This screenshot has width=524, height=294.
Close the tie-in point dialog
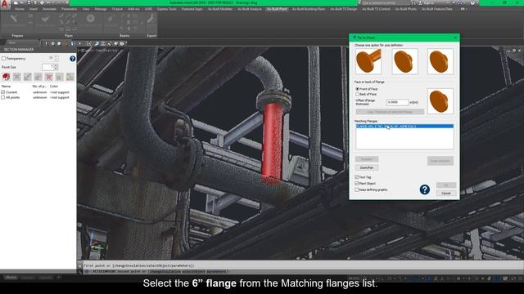(x=455, y=38)
